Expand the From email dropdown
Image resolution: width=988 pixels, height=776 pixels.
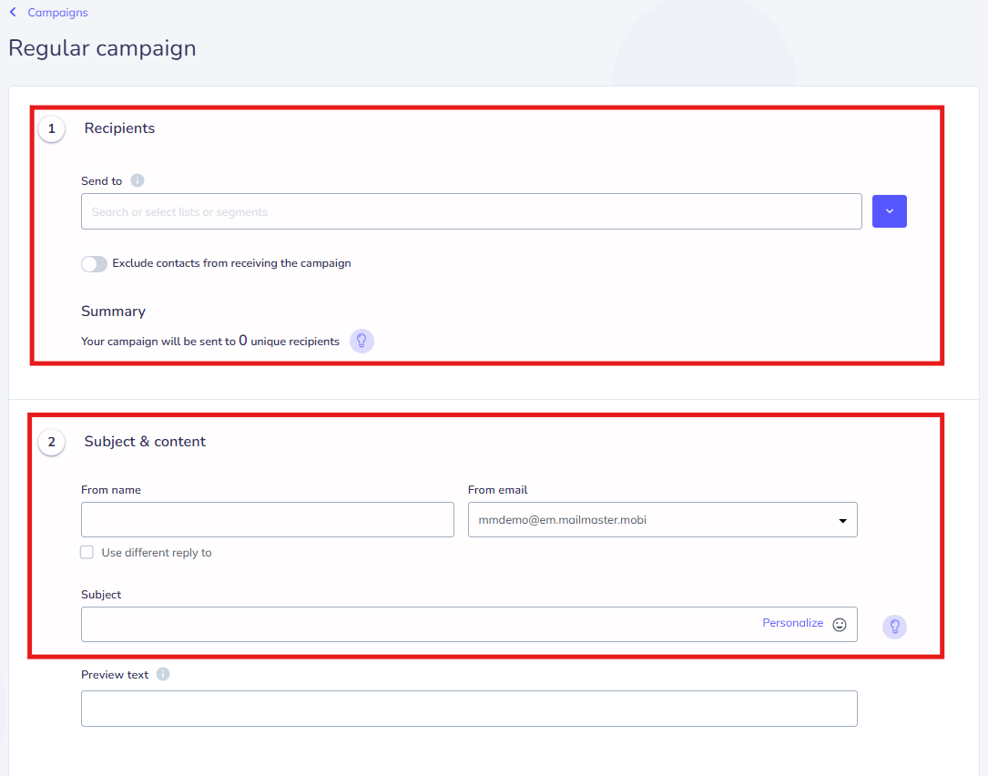click(662, 520)
